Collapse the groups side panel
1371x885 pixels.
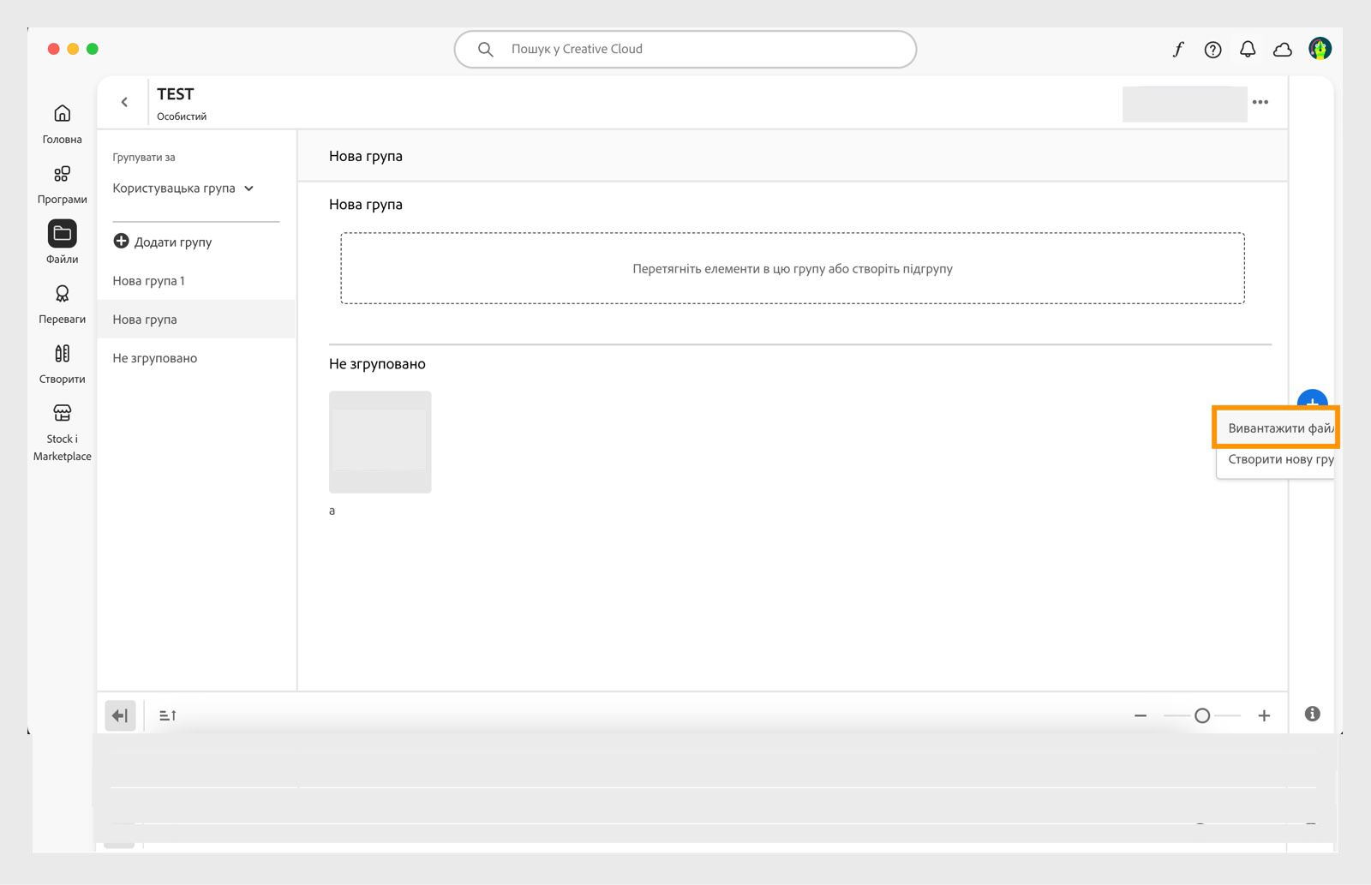[120, 715]
